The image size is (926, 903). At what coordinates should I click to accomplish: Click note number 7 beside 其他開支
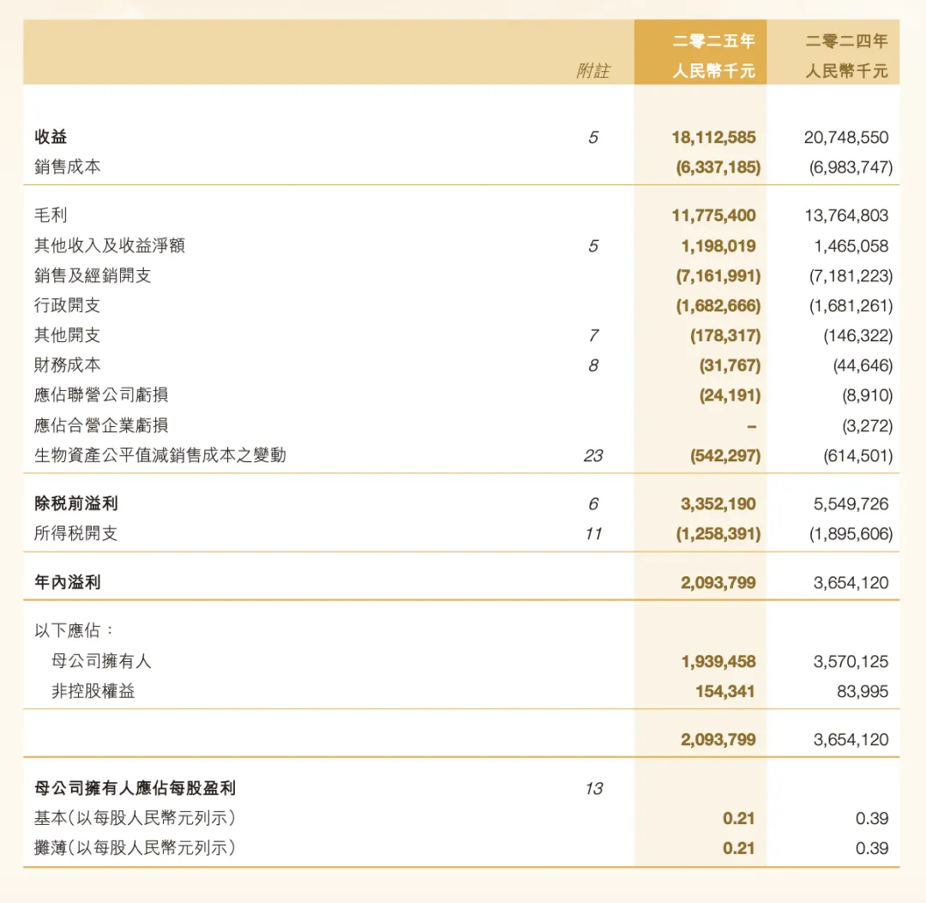point(593,335)
